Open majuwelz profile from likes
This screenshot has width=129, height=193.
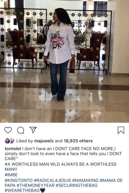point(44,141)
